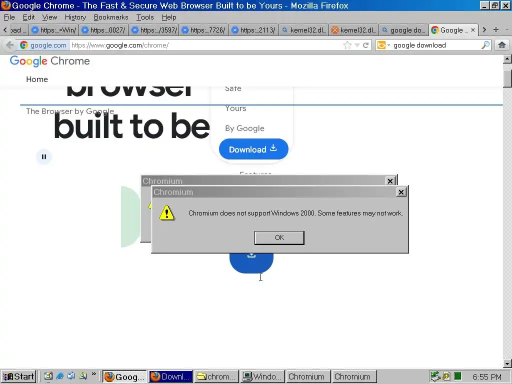
Task: Click the green square tray icon
Action: [457, 376]
